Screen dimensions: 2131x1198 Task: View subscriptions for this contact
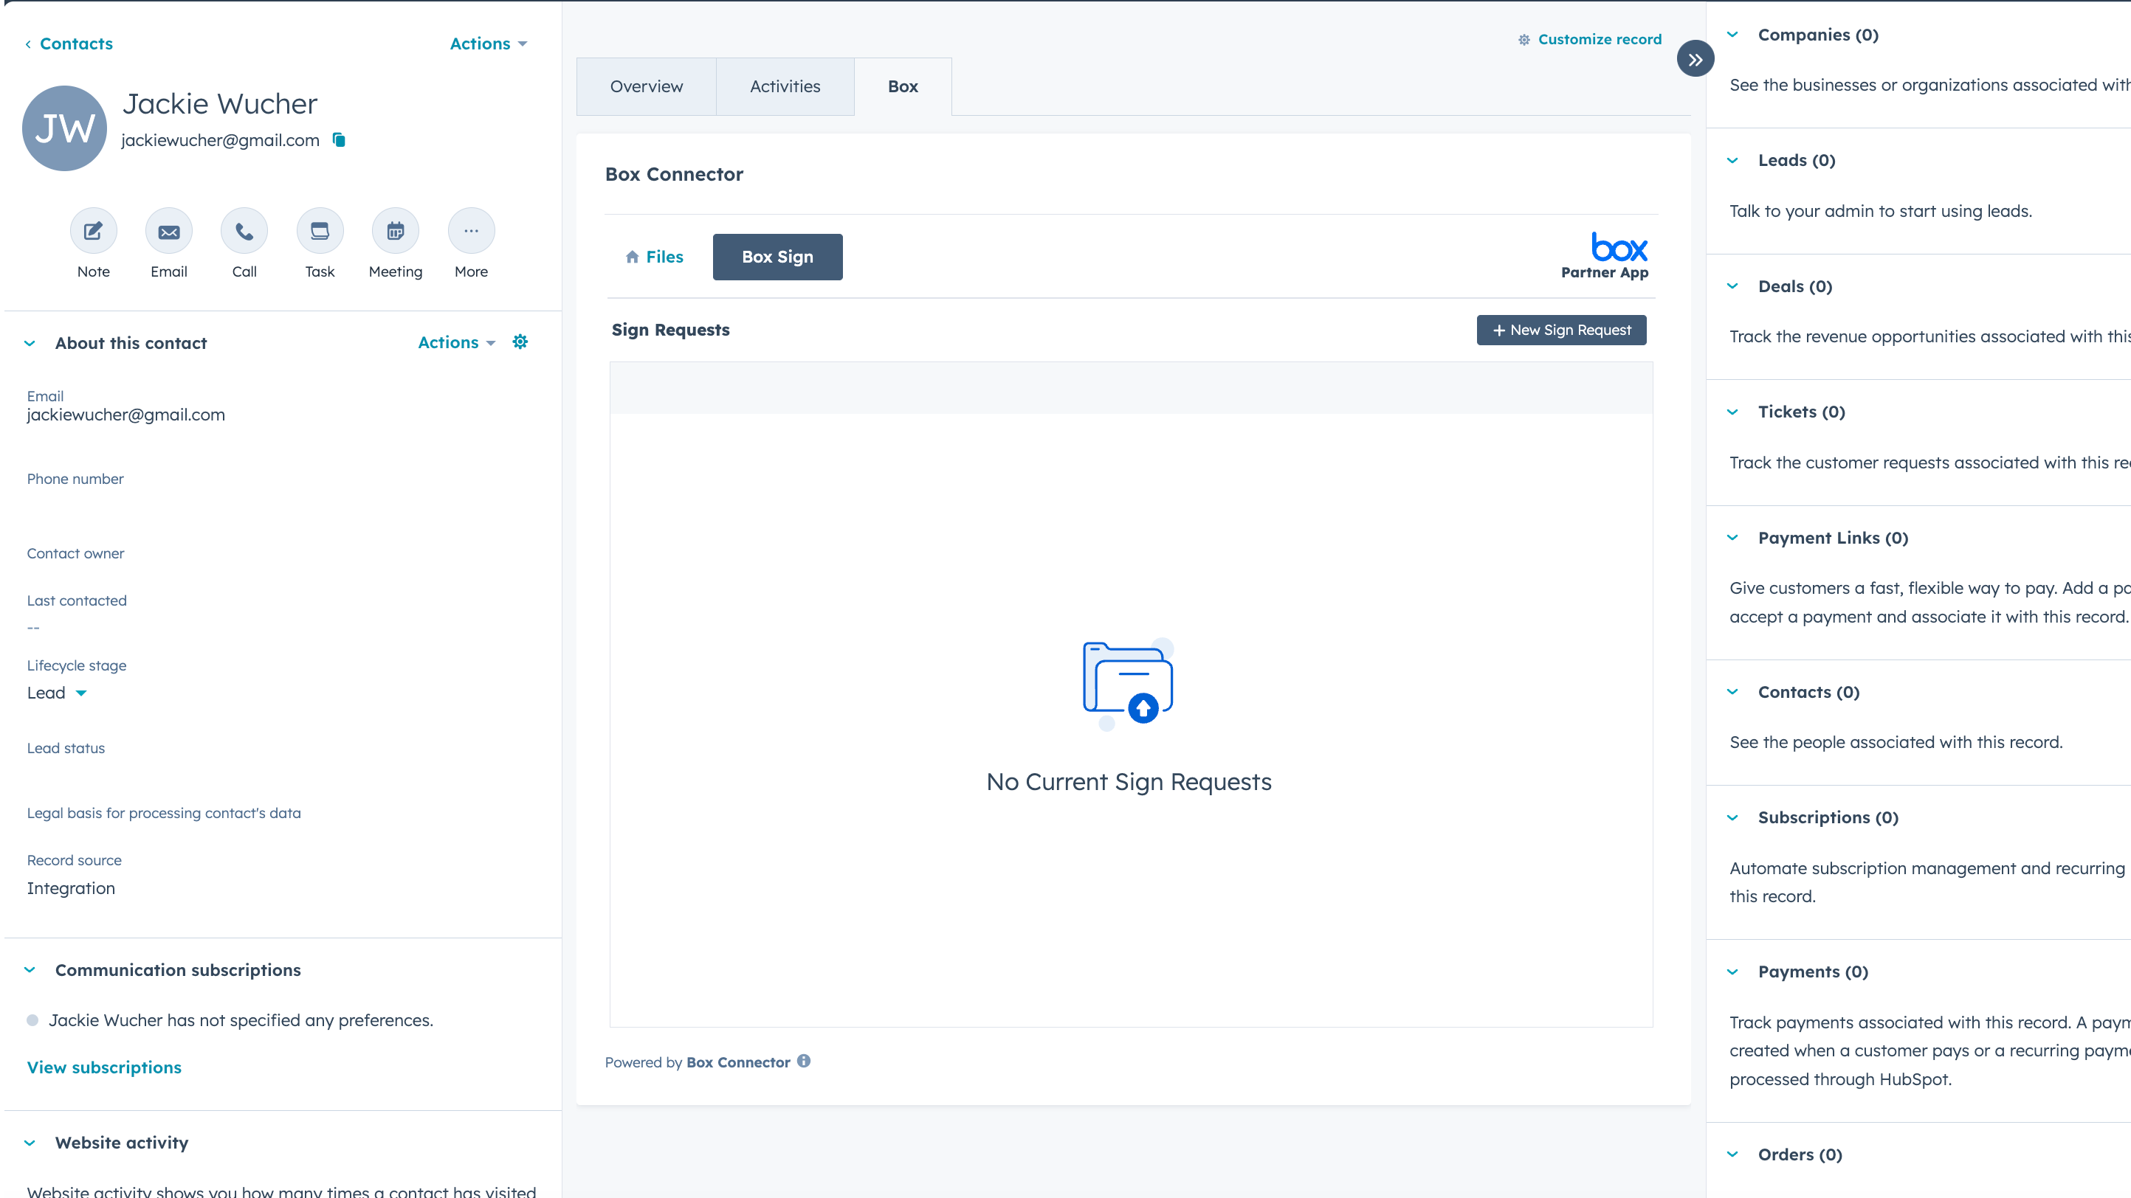click(103, 1067)
